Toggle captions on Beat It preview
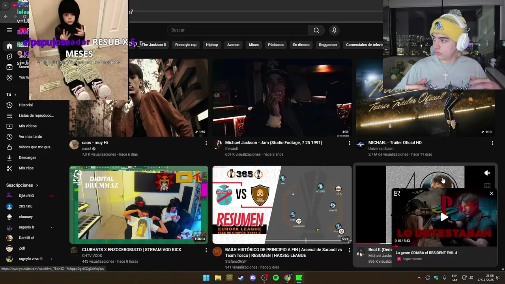Screen dimensions: 505x284 point(487,185)
